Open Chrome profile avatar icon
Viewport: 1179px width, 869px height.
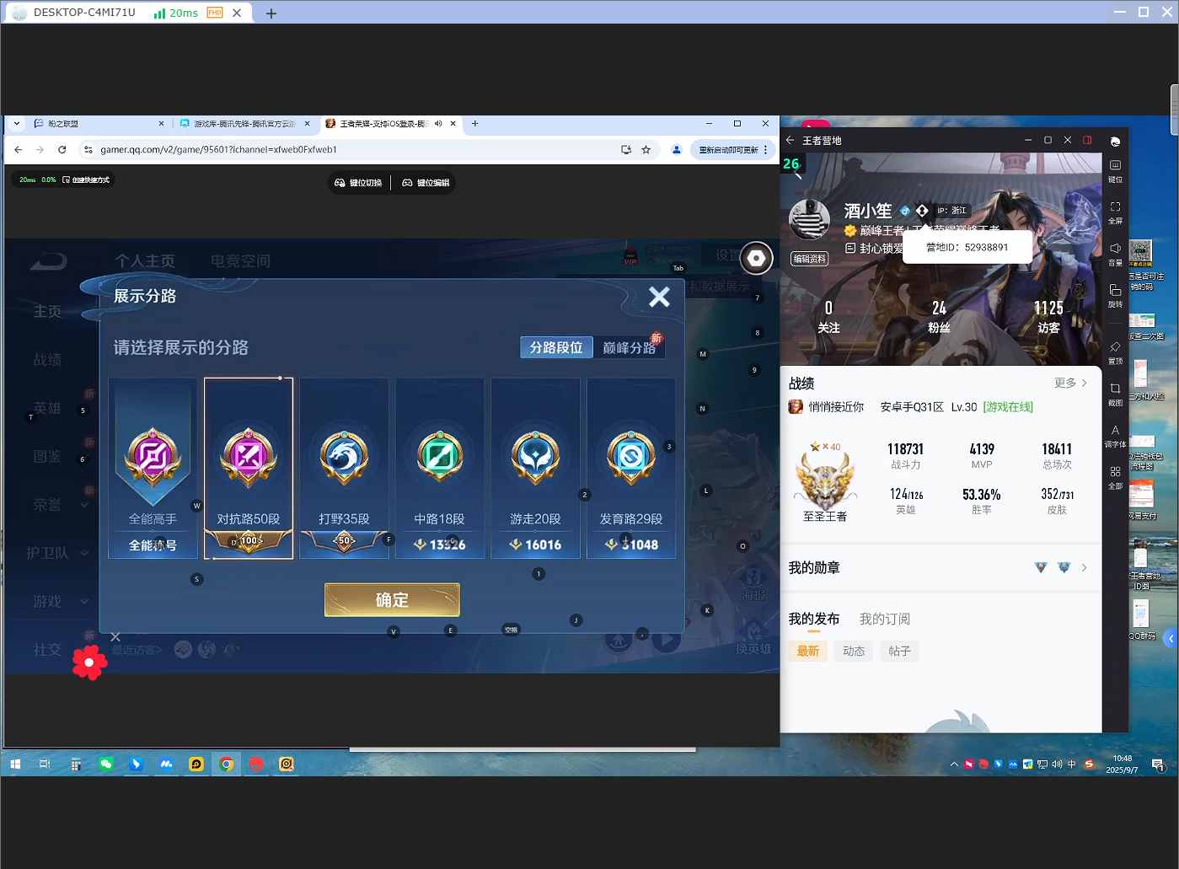pos(676,149)
